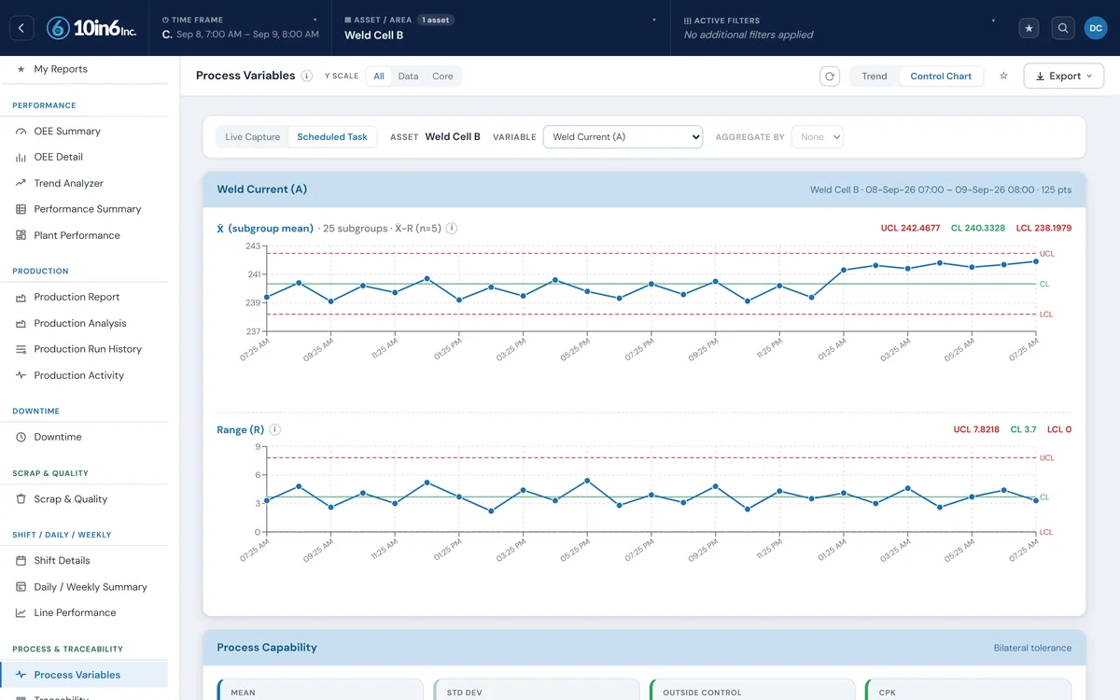The height and width of the screenshot is (700, 1120).
Task: Switch view to Control Chart
Action: pos(941,77)
